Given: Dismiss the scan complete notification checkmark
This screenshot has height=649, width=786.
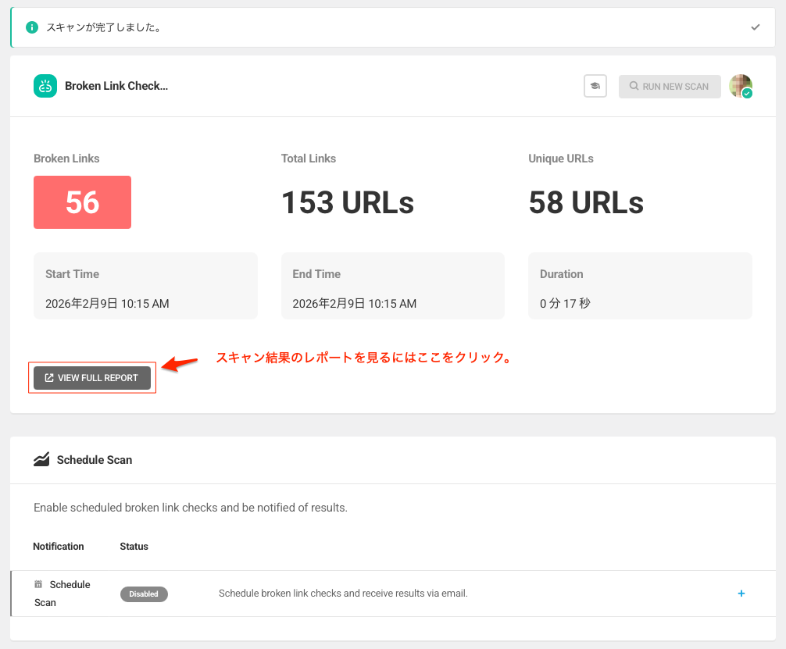Looking at the screenshot, I should (x=755, y=27).
